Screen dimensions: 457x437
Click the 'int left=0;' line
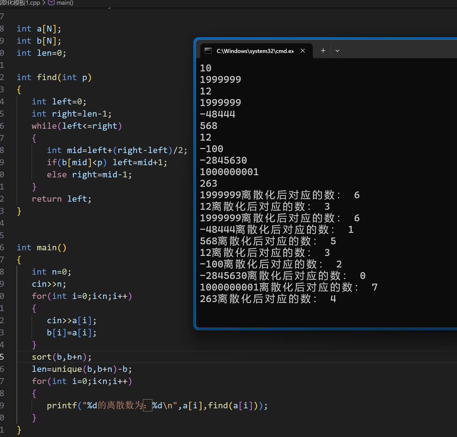pyautogui.click(x=59, y=102)
